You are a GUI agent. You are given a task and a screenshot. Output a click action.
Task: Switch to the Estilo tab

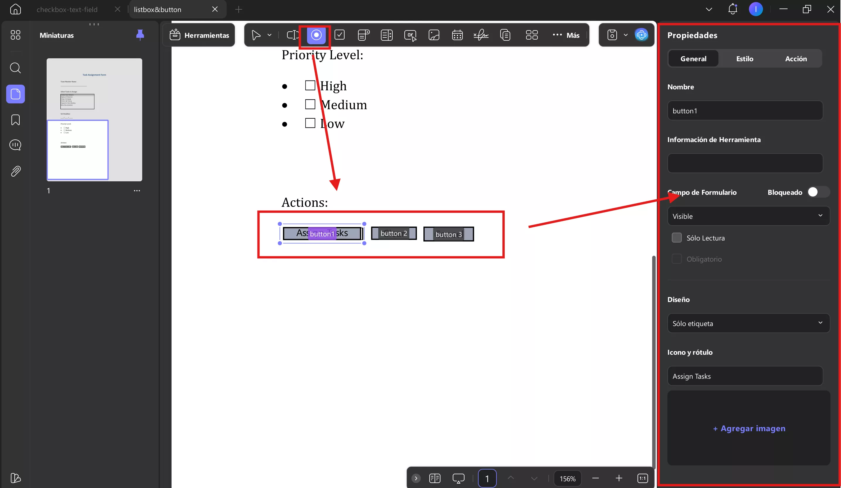(x=745, y=58)
